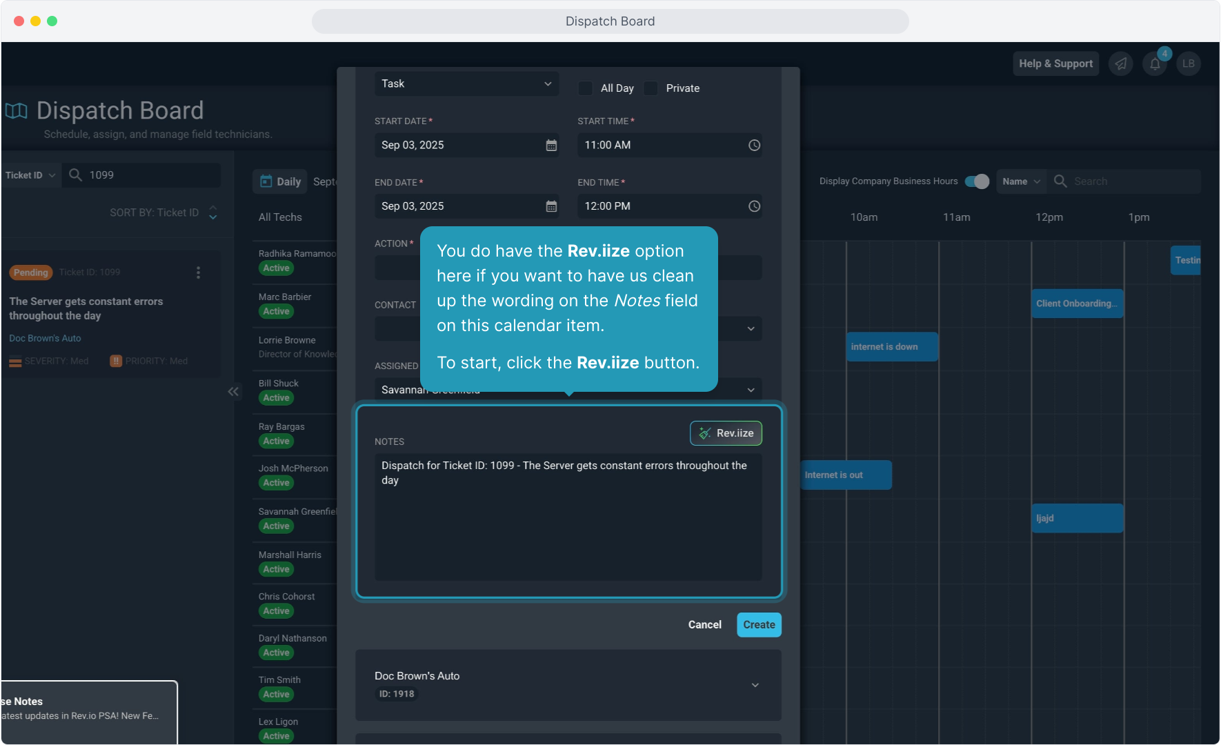Collapse the ticket sidebar with double-chevron
This screenshot has height=745, width=1221.
click(x=233, y=392)
